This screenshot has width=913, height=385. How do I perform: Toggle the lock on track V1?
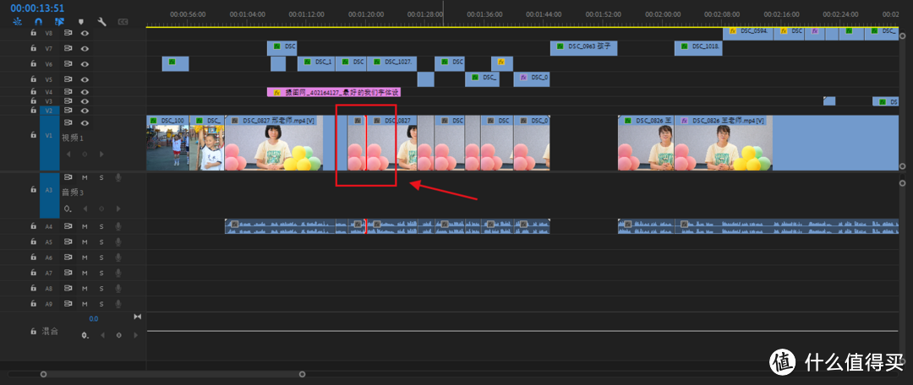tap(33, 134)
